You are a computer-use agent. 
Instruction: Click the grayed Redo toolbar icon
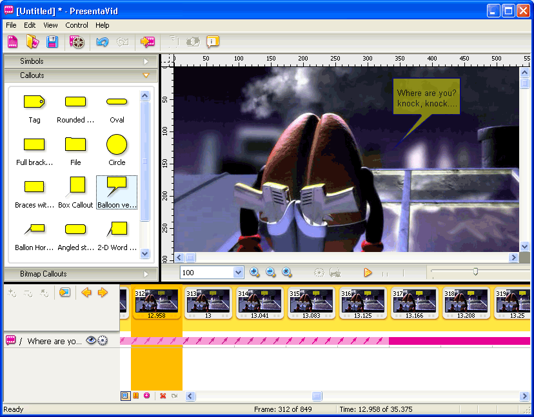123,42
